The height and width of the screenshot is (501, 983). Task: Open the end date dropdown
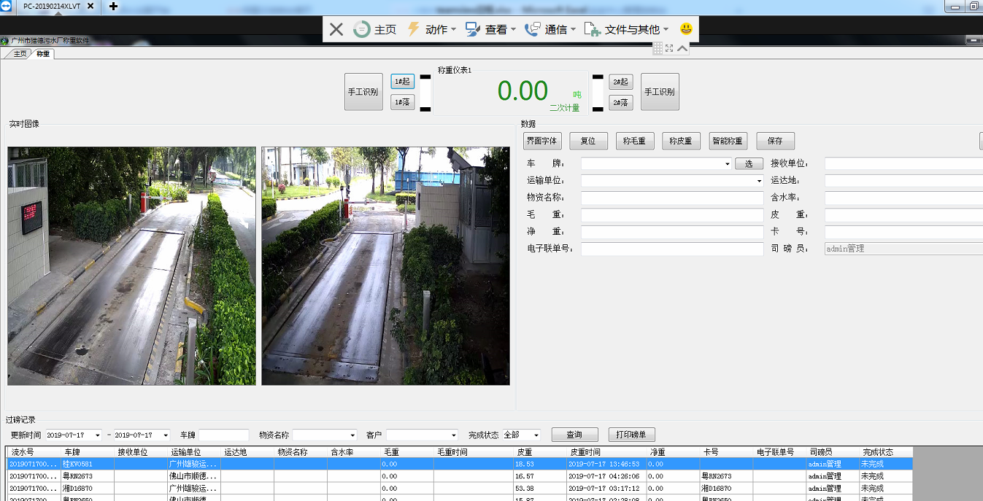(x=166, y=435)
